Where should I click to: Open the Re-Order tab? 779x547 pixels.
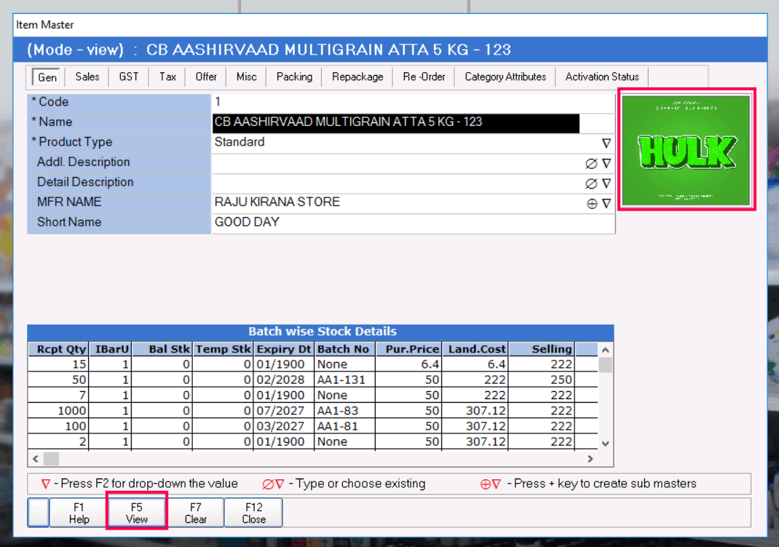coord(424,77)
